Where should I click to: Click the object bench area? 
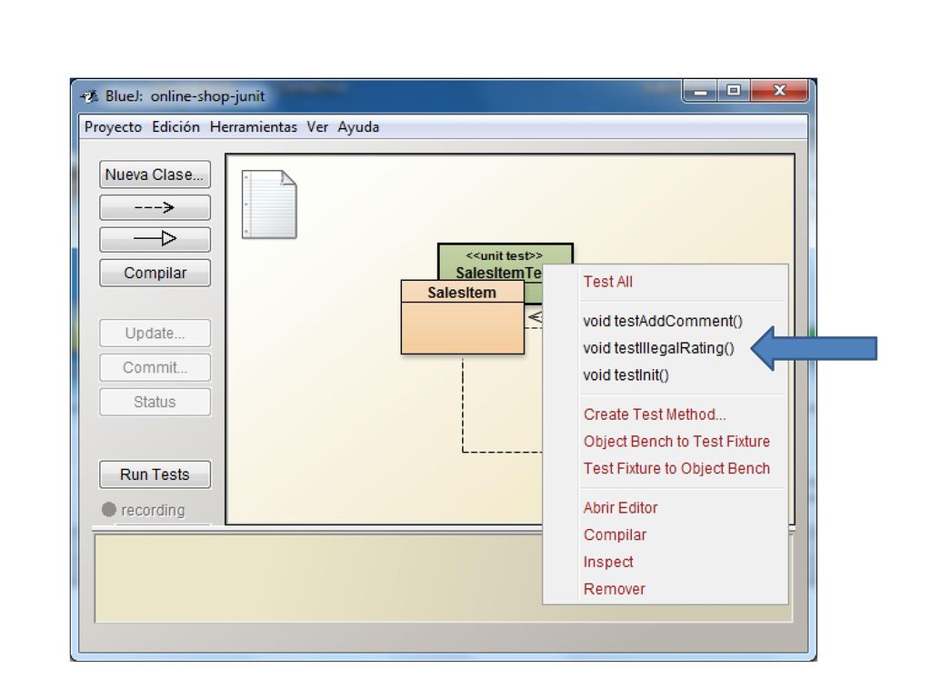(317, 578)
